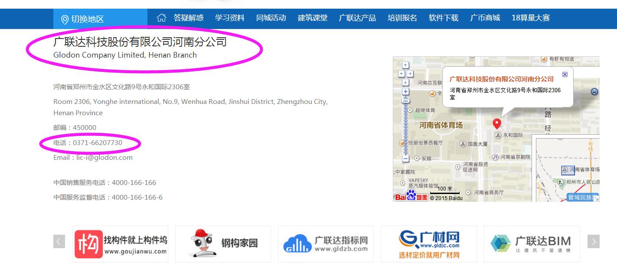
Task: Click the red location marker on the map
Action: pos(497,123)
